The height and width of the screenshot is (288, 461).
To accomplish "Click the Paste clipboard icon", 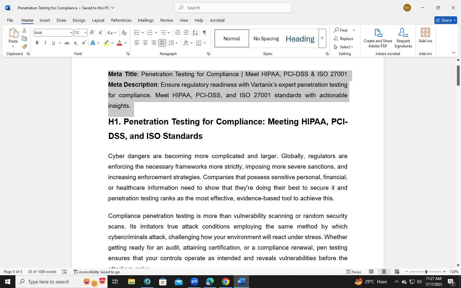I will coord(13,33).
